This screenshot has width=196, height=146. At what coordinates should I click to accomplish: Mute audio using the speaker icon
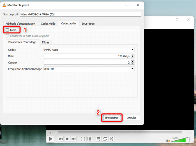click(168, 141)
